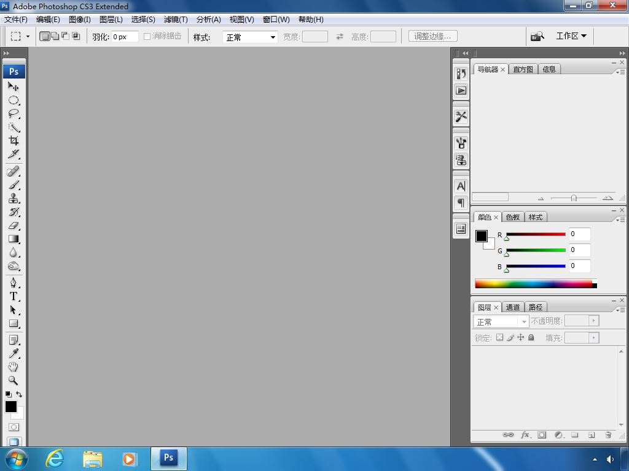629x471 pixels.
Task: Select the Sponge tool
Action: click(14, 266)
